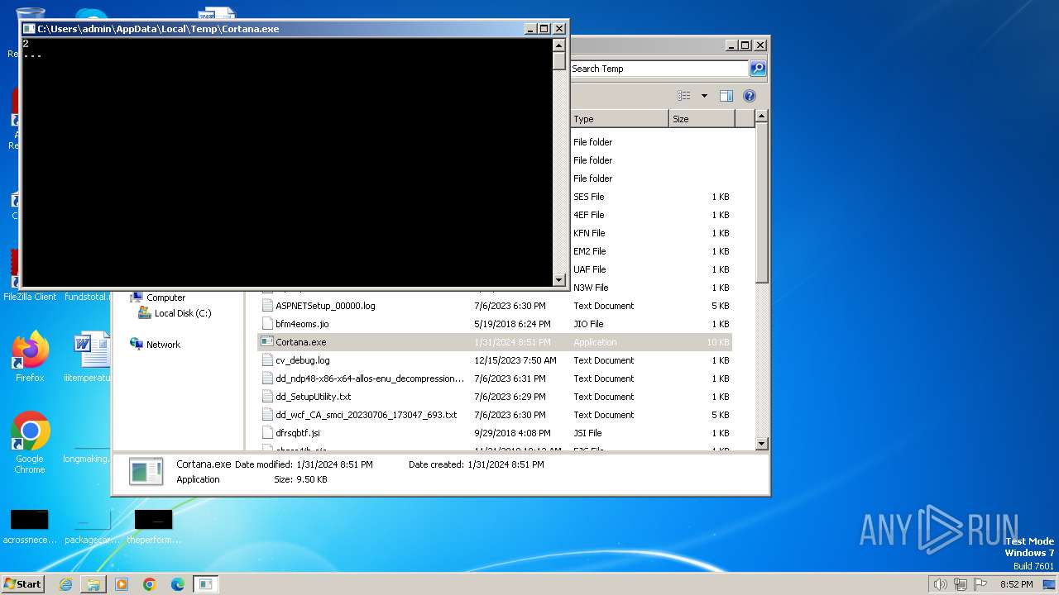Click the console window scroll-down arrow
Viewport: 1059px width, 595px height.
(559, 279)
